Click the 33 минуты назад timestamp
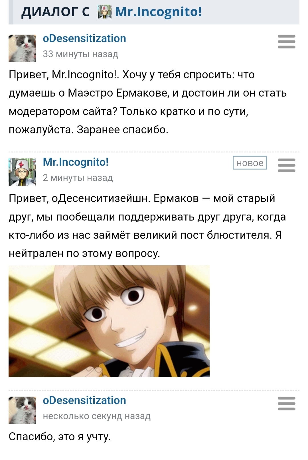Image resolution: width=308 pixels, height=460 pixels. coord(80,54)
